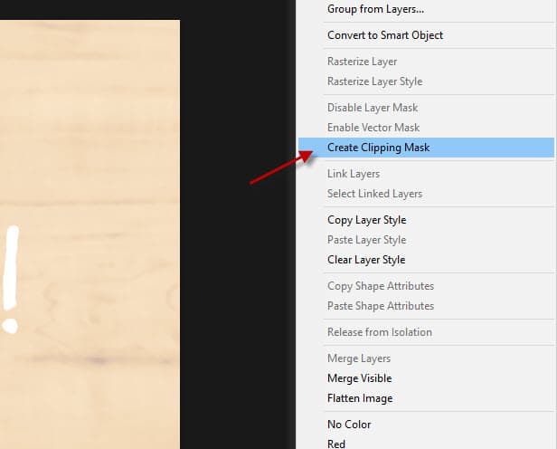557x449 pixels.
Task: Choose Disable Layer Mask entry
Action: (373, 108)
